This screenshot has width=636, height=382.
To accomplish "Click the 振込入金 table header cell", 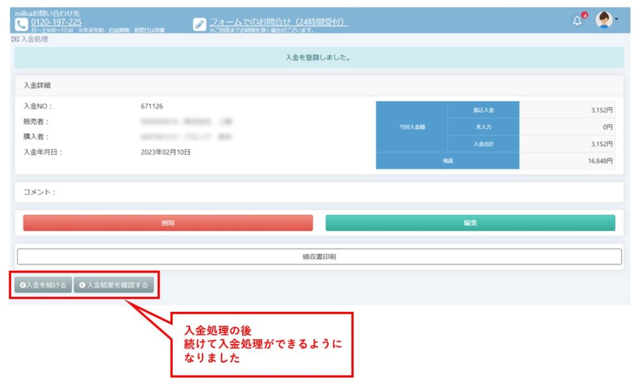I will point(483,110).
